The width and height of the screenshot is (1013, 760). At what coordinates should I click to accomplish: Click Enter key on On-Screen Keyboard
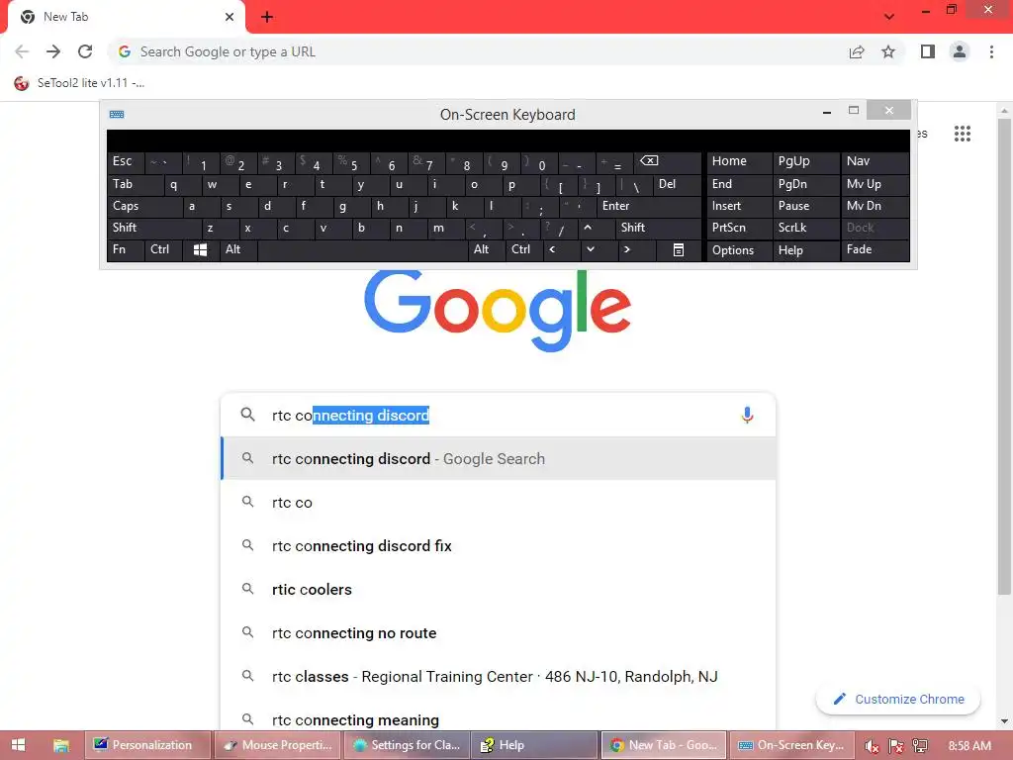(649, 206)
